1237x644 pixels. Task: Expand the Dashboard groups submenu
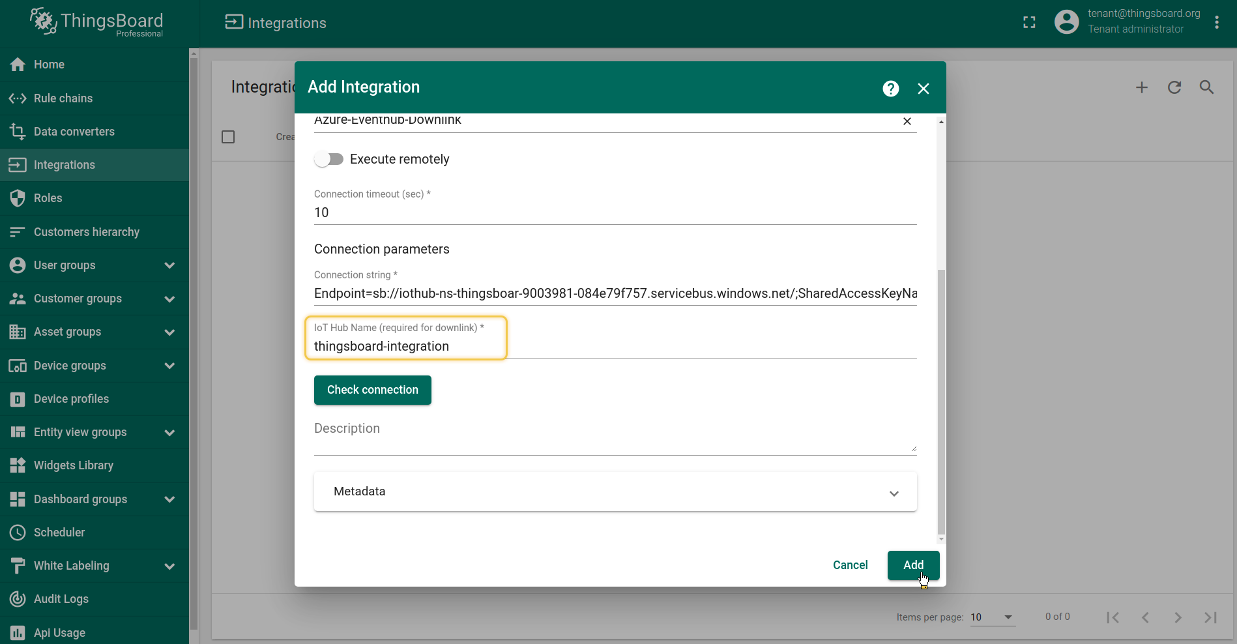tap(169, 499)
